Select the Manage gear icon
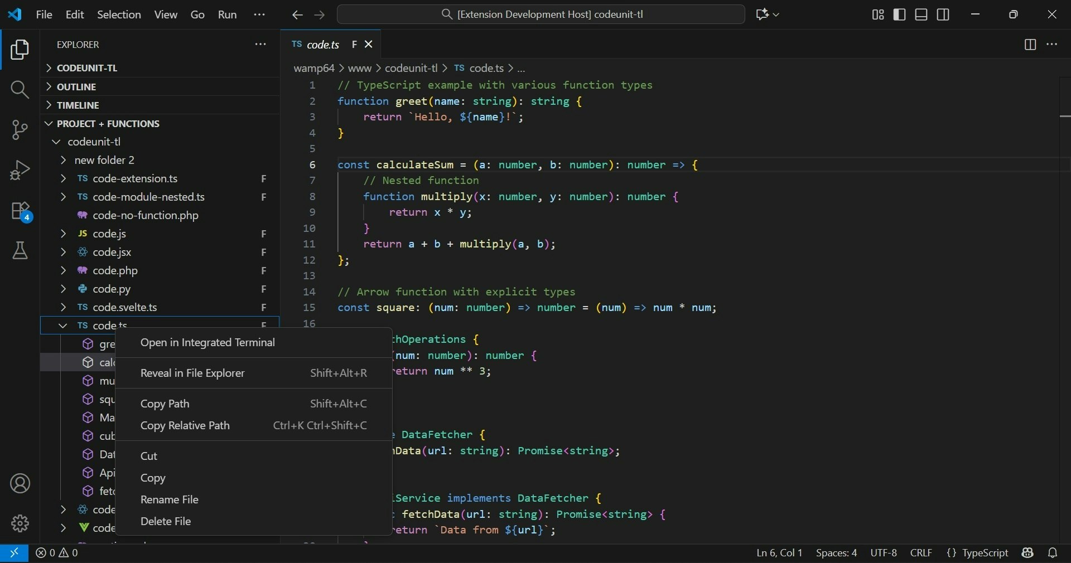Screen dimensions: 1071x563 point(20,523)
